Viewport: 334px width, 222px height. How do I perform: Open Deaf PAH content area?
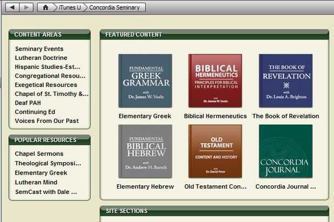click(28, 103)
